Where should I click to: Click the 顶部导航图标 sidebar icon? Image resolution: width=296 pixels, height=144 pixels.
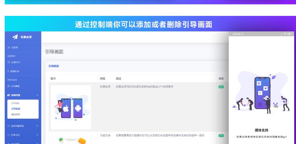tap(8, 126)
